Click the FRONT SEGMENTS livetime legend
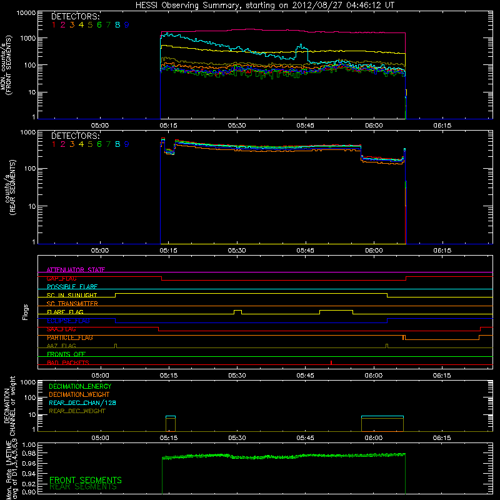This screenshot has height=500, width=500. pos(86,480)
